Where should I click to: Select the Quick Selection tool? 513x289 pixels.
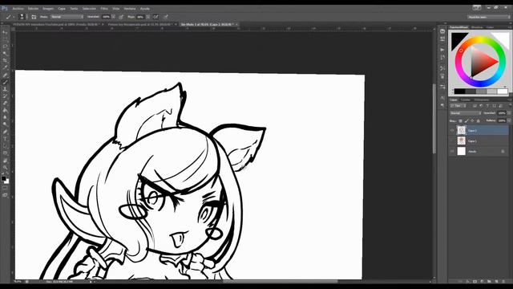point(5,54)
